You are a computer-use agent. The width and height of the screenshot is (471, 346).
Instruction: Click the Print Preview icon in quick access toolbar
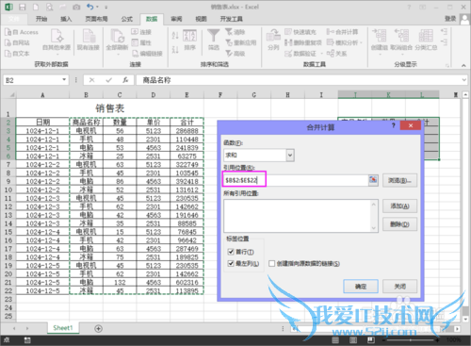point(49,7)
